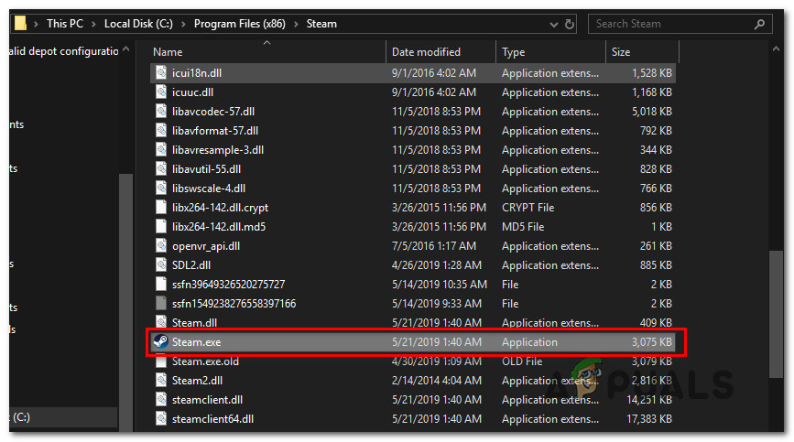Screen dimensions: 794x442
Task: Click the ssfn39649326520275727 file icon
Action: (x=160, y=285)
